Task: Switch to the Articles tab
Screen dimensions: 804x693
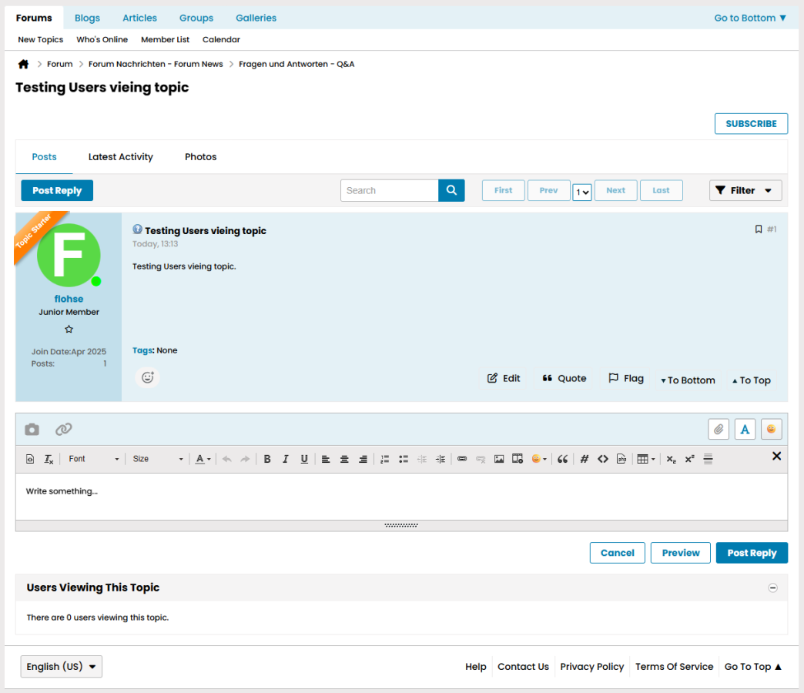Action: (139, 18)
